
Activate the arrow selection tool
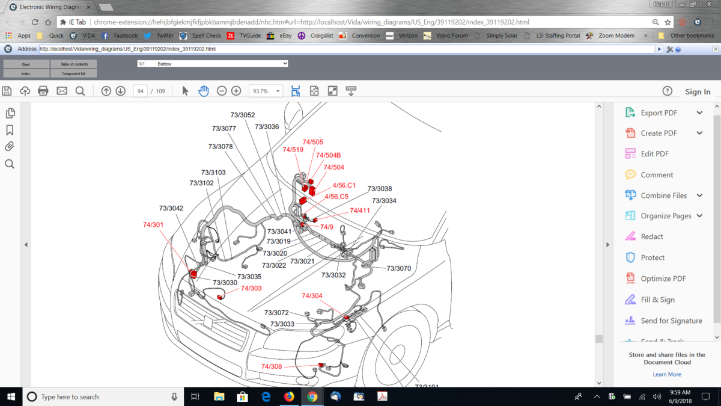[185, 91]
